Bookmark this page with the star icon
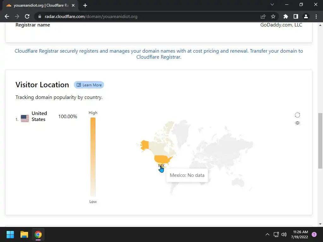This screenshot has height=242, width=323. click(x=273, y=16)
